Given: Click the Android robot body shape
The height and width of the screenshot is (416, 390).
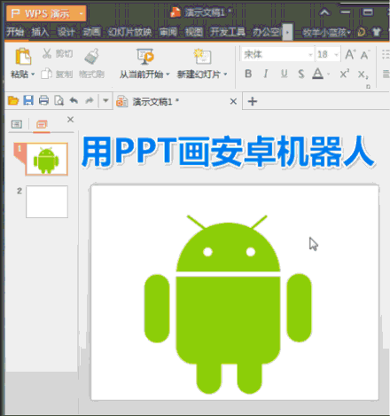Looking at the screenshot, I should (x=228, y=321).
